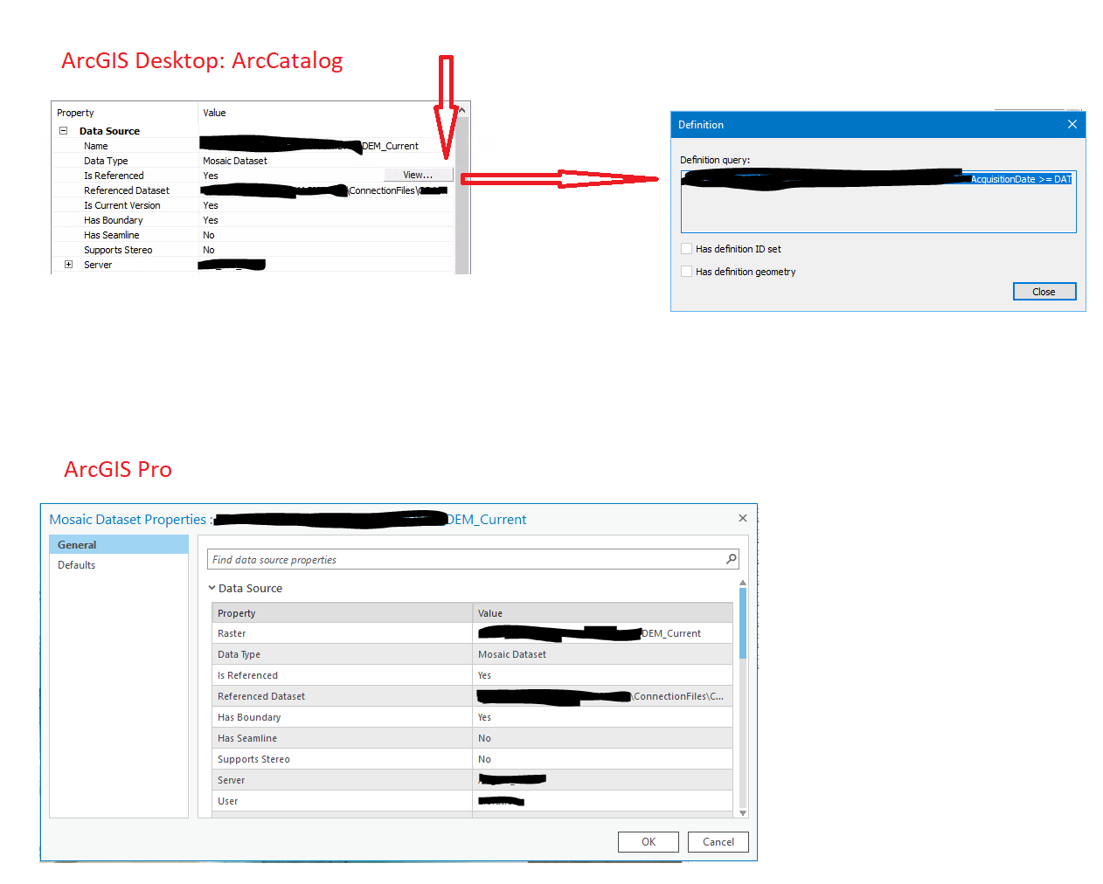Select the General tab in Mosaic Dataset Properties
Viewport: 1103px width, 884px height.
[119, 544]
